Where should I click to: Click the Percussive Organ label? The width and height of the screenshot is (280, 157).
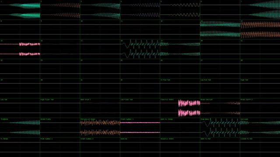click(88, 119)
